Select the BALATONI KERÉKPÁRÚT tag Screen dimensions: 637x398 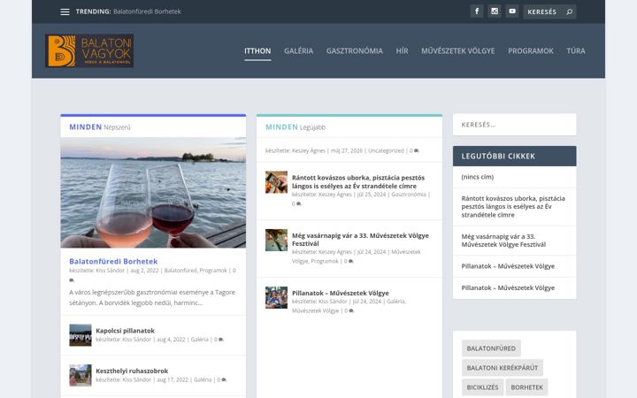503,368
